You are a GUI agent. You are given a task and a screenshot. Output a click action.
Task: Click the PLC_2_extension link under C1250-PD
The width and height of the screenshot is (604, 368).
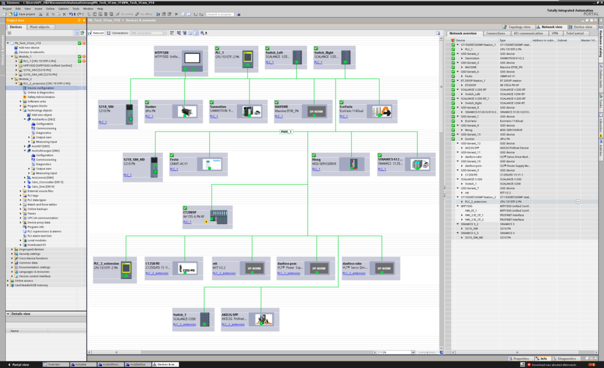pyautogui.click(x=157, y=273)
